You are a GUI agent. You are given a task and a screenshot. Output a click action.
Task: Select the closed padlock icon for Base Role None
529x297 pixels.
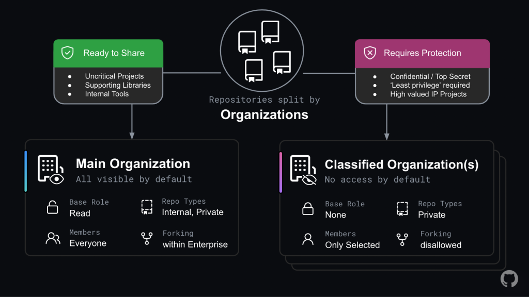point(308,209)
